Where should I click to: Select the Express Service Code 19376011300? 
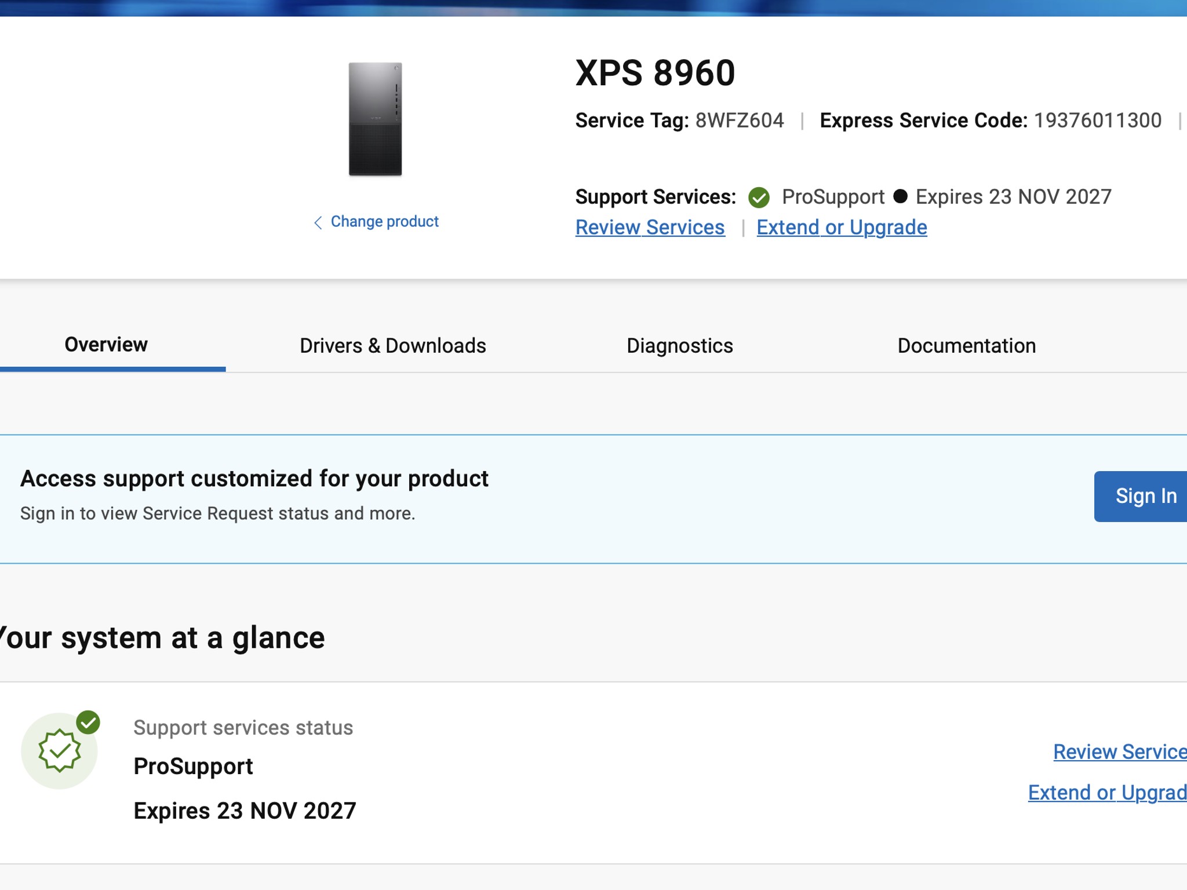[x=1098, y=121]
